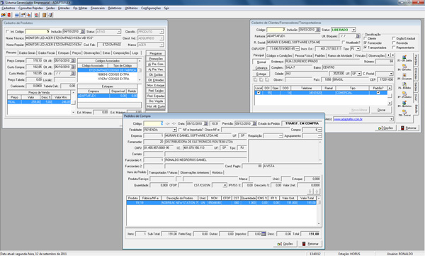Click the F8 Histórico sidebar icon
The width and height of the screenshot is (425, 256).
click(404, 103)
